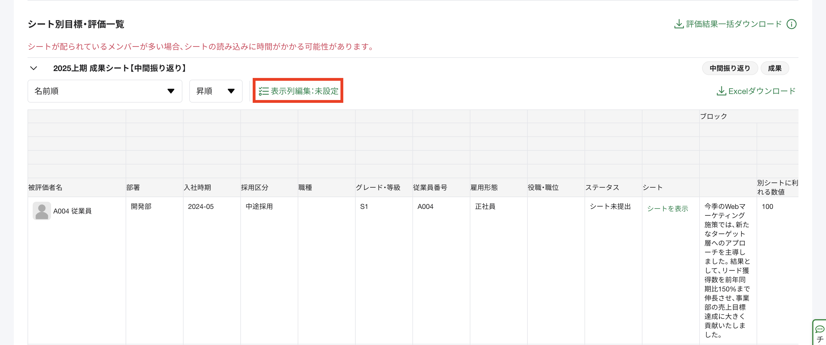Image resolution: width=826 pixels, height=345 pixels.
Task: Open the 昇順 order dropdown
Action: click(x=215, y=91)
